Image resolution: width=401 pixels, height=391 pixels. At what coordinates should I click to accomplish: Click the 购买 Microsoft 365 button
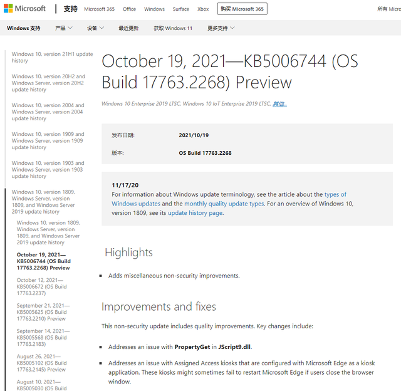[242, 9]
